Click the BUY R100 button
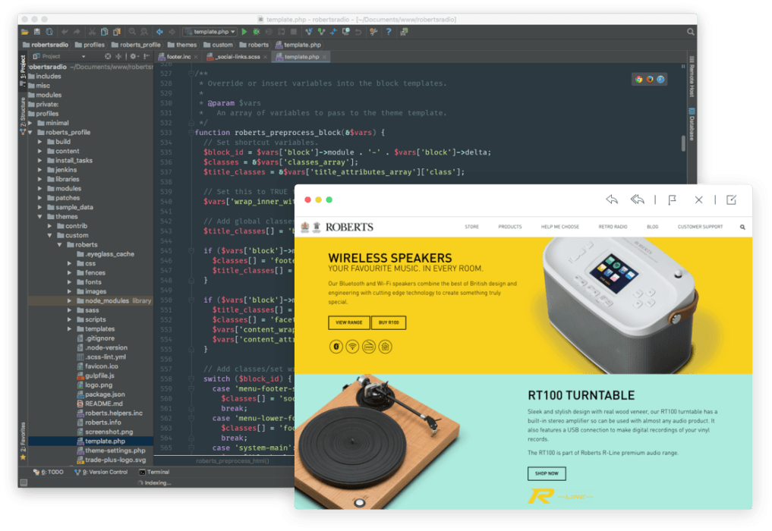The width and height of the screenshot is (772, 531). (x=389, y=323)
